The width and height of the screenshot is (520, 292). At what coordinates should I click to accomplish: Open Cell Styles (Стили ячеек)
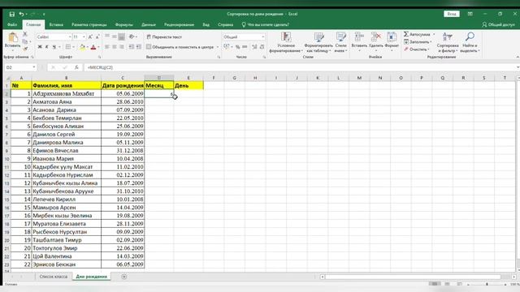341,42
